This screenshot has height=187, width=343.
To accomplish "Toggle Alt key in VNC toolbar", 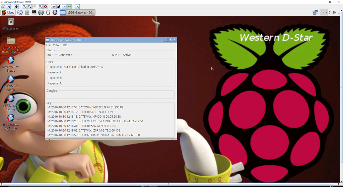I will click(x=69, y=7).
